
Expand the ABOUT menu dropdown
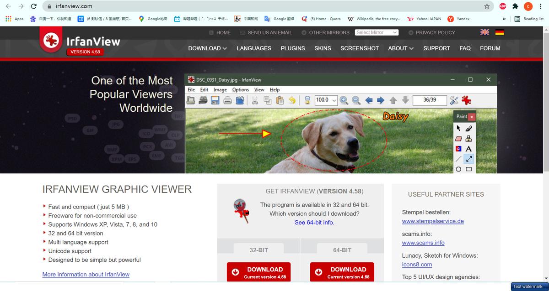pyautogui.click(x=400, y=48)
